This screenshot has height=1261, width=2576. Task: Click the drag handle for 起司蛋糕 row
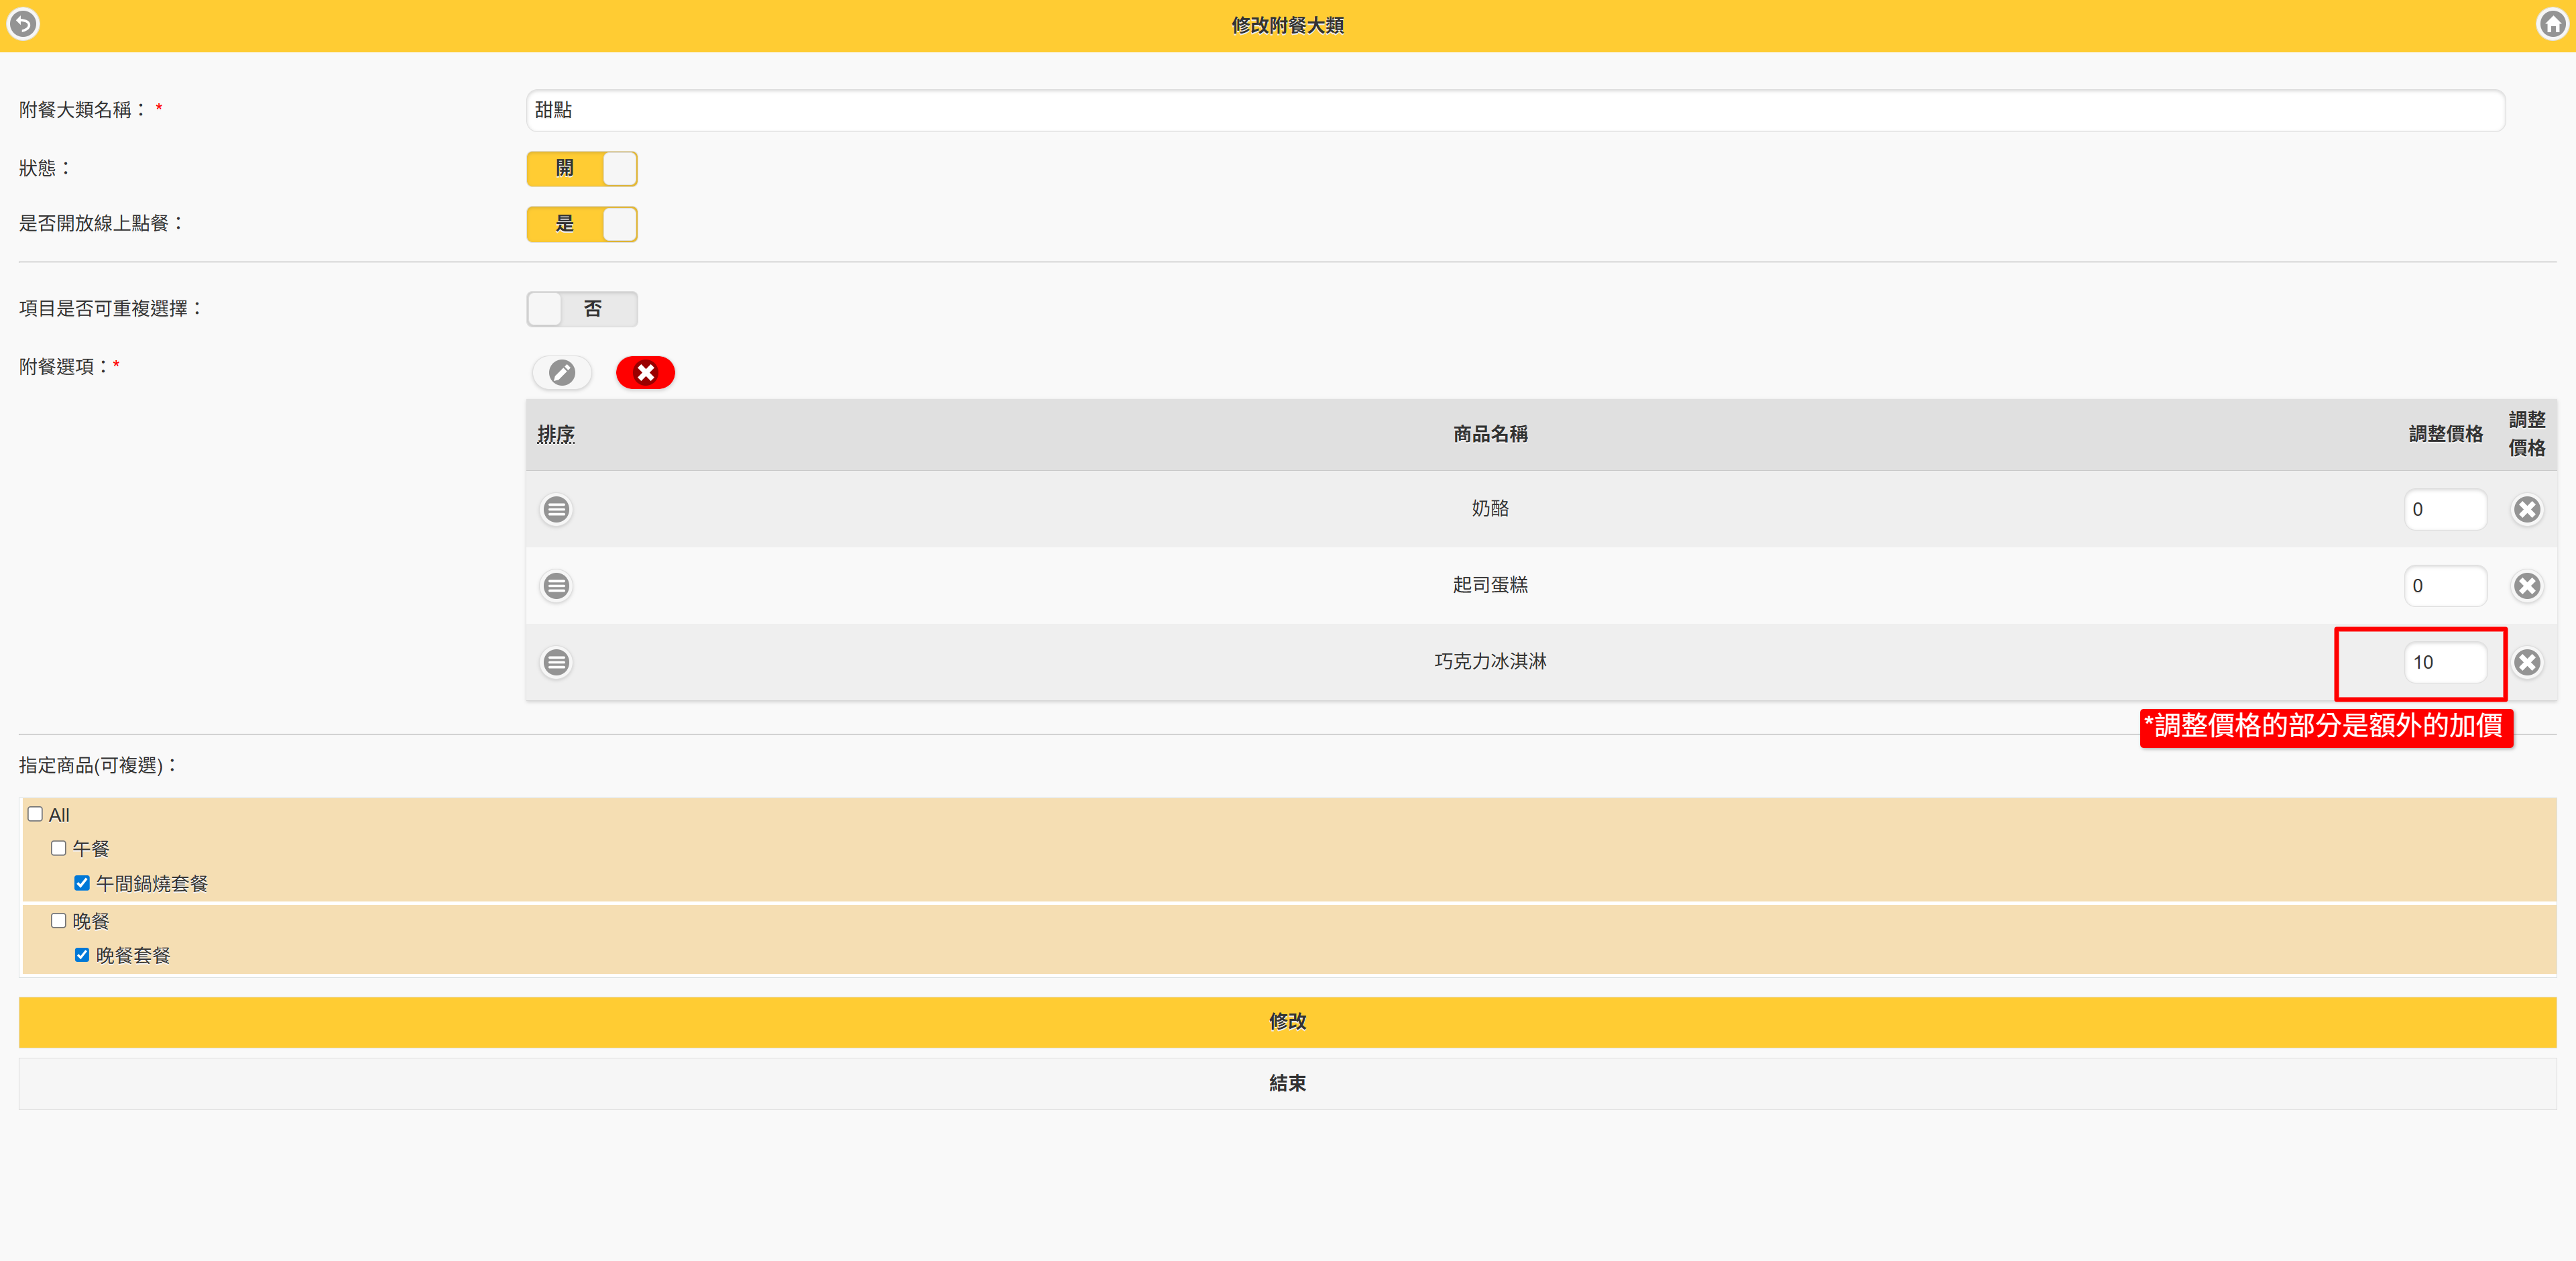[x=557, y=586]
